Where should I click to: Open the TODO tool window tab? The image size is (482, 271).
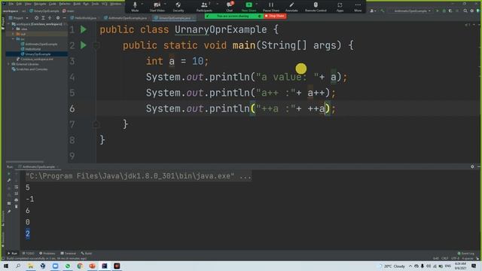coord(29,254)
